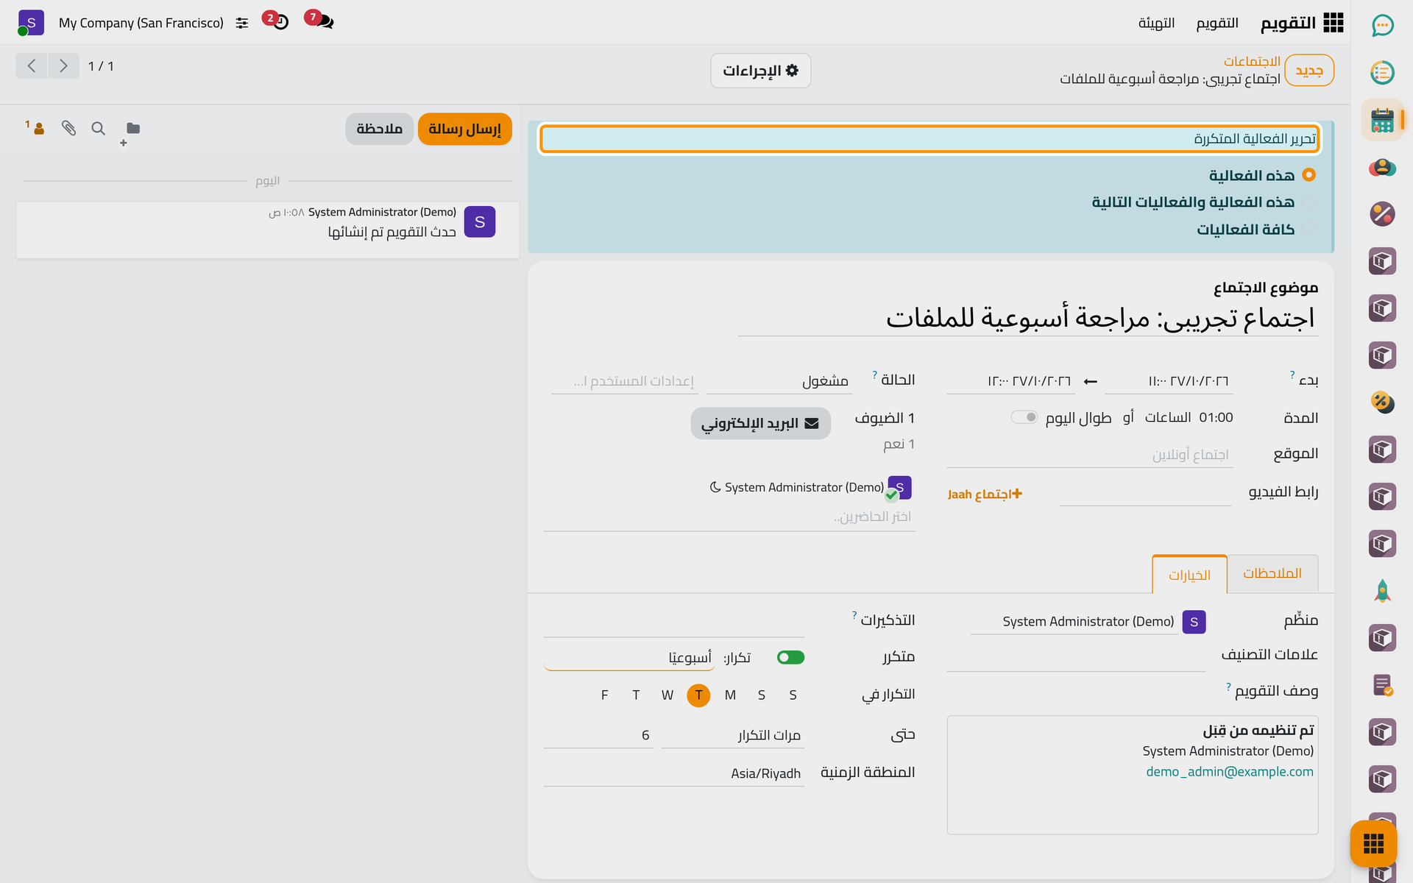
Task: Toggle the all-day 'طوال اليوم' switch
Action: pyautogui.click(x=1024, y=417)
